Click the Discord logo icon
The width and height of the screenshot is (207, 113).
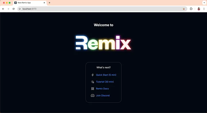coord(93,96)
